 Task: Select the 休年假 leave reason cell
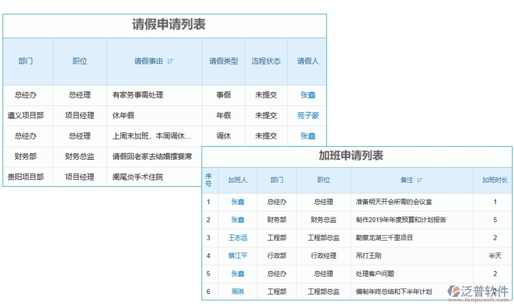pyautogui.click(x=123, y=115)
